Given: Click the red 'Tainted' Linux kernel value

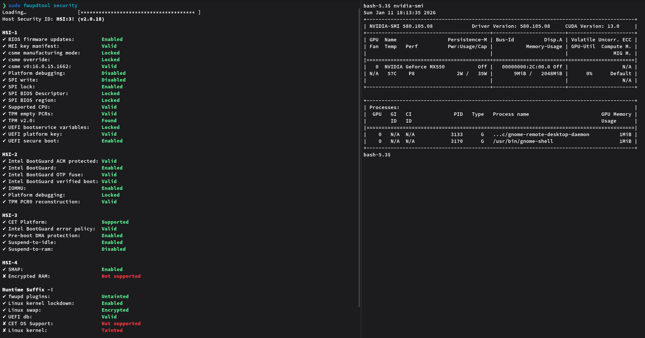Looking at the screenshot, I should tap(112, 330).
